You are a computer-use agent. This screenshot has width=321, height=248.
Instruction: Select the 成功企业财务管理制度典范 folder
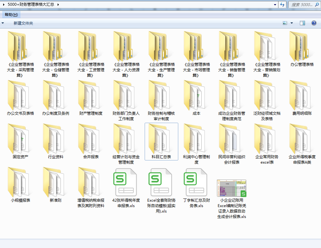click(x=231, y=101)
